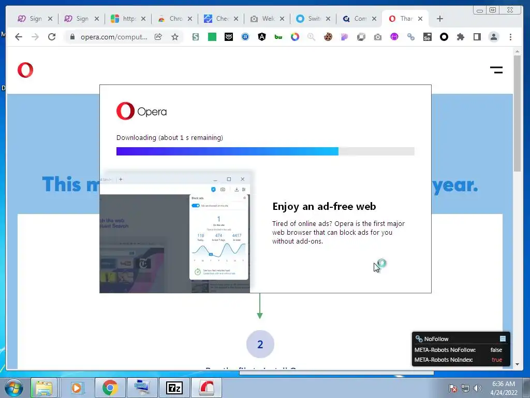Click the 'Downloading (about 1 s remaining)' status text
Screen dimensions: 530x398
[170, 138]
